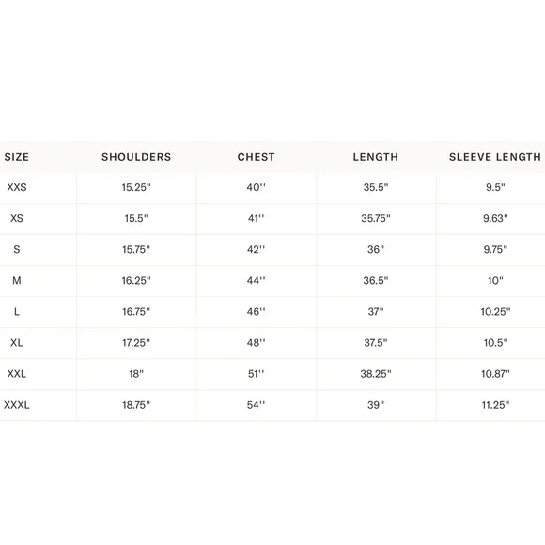This screenshot has height=545, width=545.
Task: Click the 16.75" shoulders value for L
Action: point(136,312)
